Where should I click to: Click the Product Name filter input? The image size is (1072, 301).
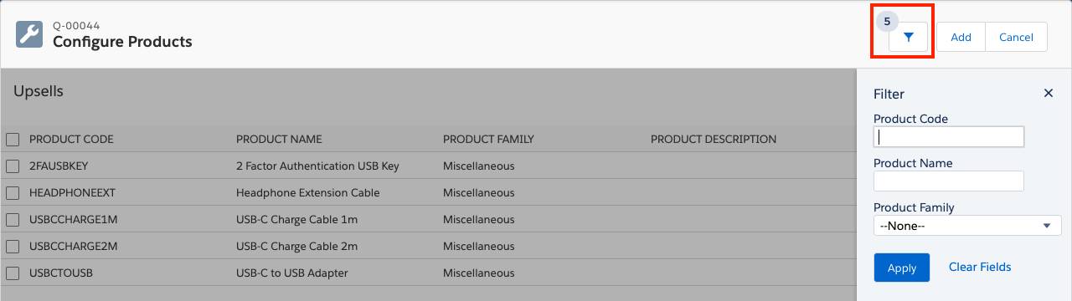click(x=949, y=181)
